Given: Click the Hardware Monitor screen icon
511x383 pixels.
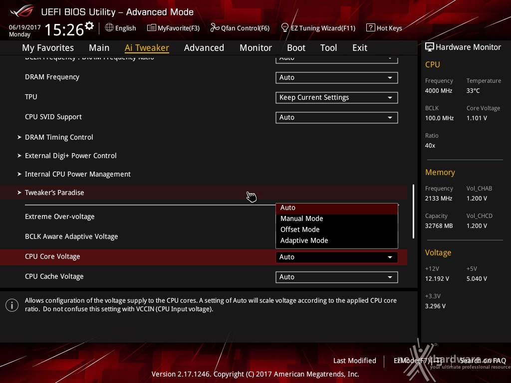Looking at the screenshot, I should [430, 47].
